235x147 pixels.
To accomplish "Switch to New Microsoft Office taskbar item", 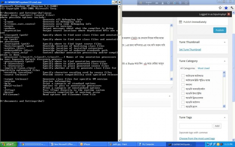I will [x=63, y=144].
